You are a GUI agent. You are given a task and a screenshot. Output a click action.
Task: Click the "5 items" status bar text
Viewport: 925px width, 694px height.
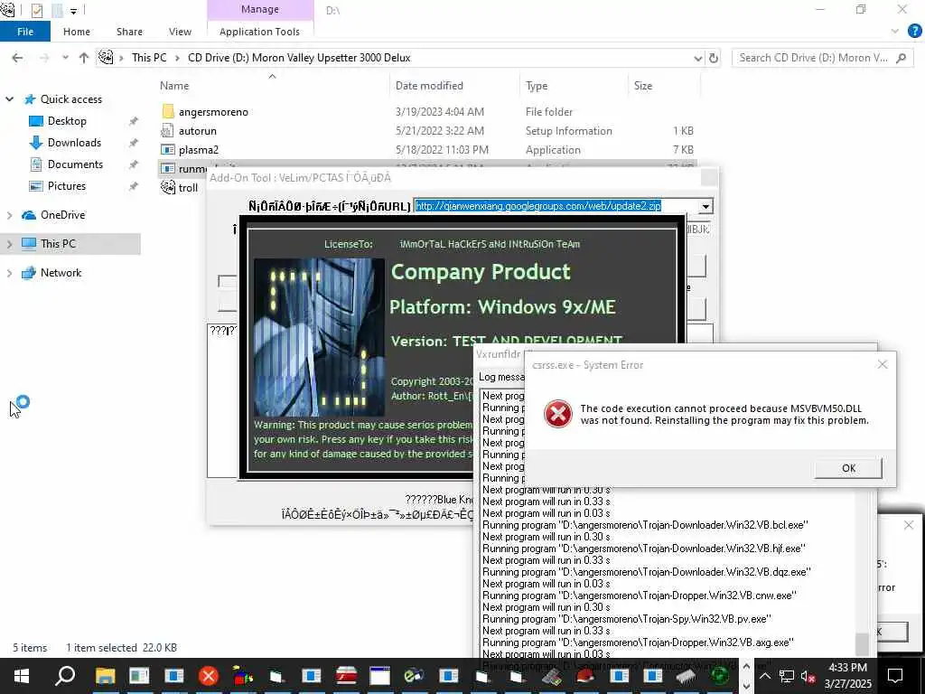pyautogui.click(x=30, y=648)
